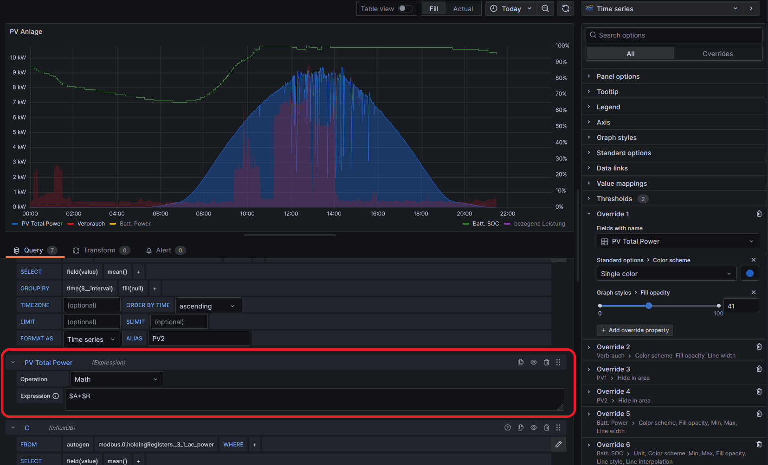Click the blue single color swatch
The image size is (768, 465).
[749, 273]
